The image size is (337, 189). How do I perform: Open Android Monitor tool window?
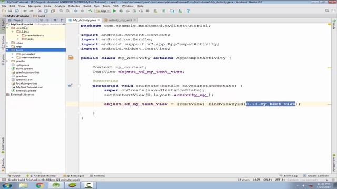point(41,176)
